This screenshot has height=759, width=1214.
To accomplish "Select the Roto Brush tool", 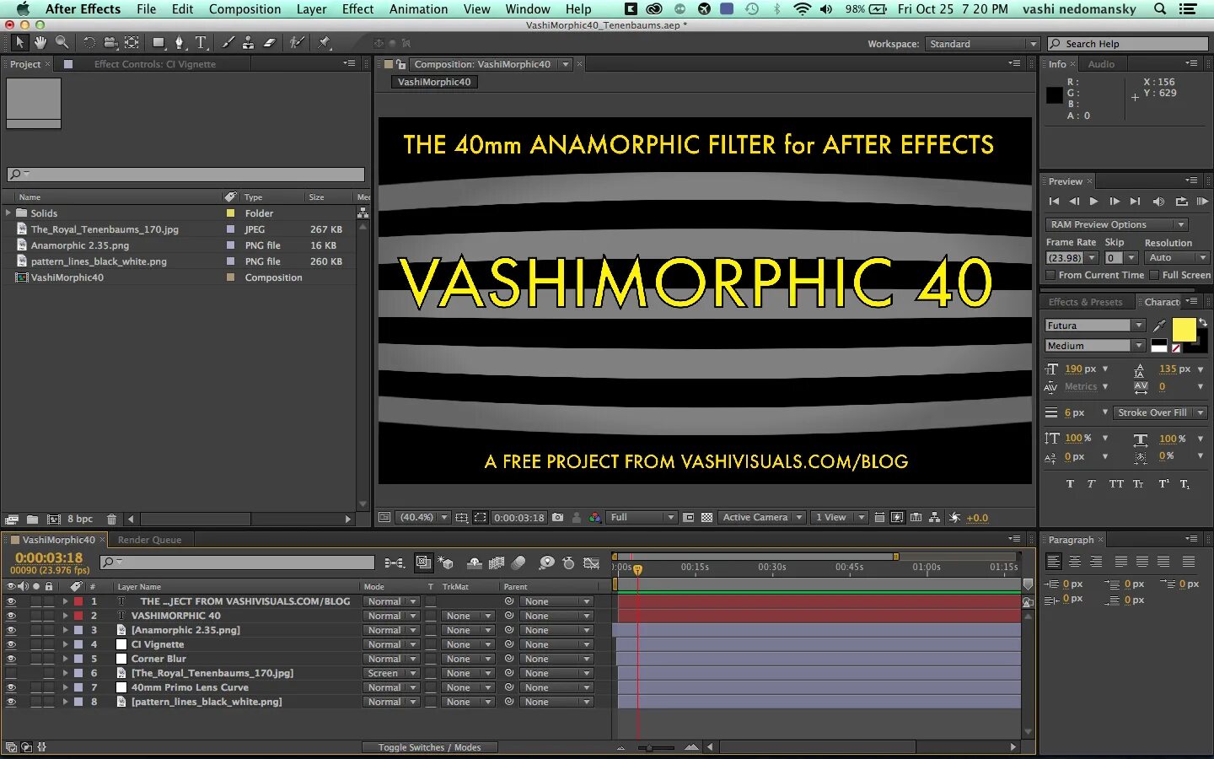I will coord(296,42).
